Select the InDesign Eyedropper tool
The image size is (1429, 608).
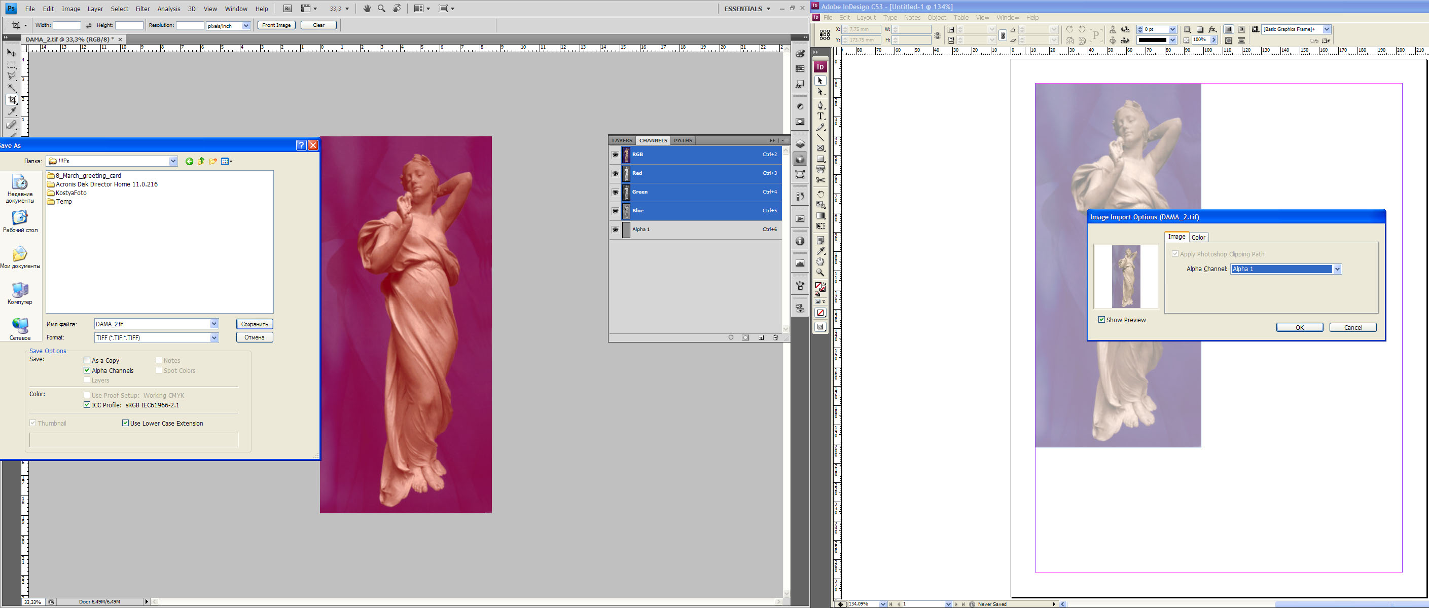point(820,251)
